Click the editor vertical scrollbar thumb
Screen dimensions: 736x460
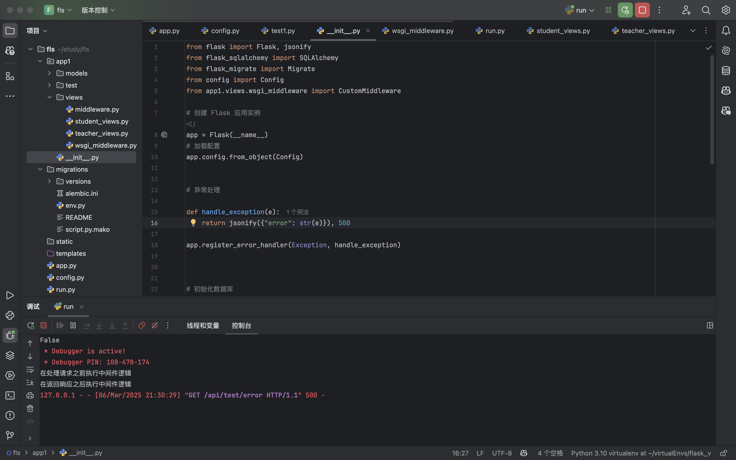pos(712,110)
